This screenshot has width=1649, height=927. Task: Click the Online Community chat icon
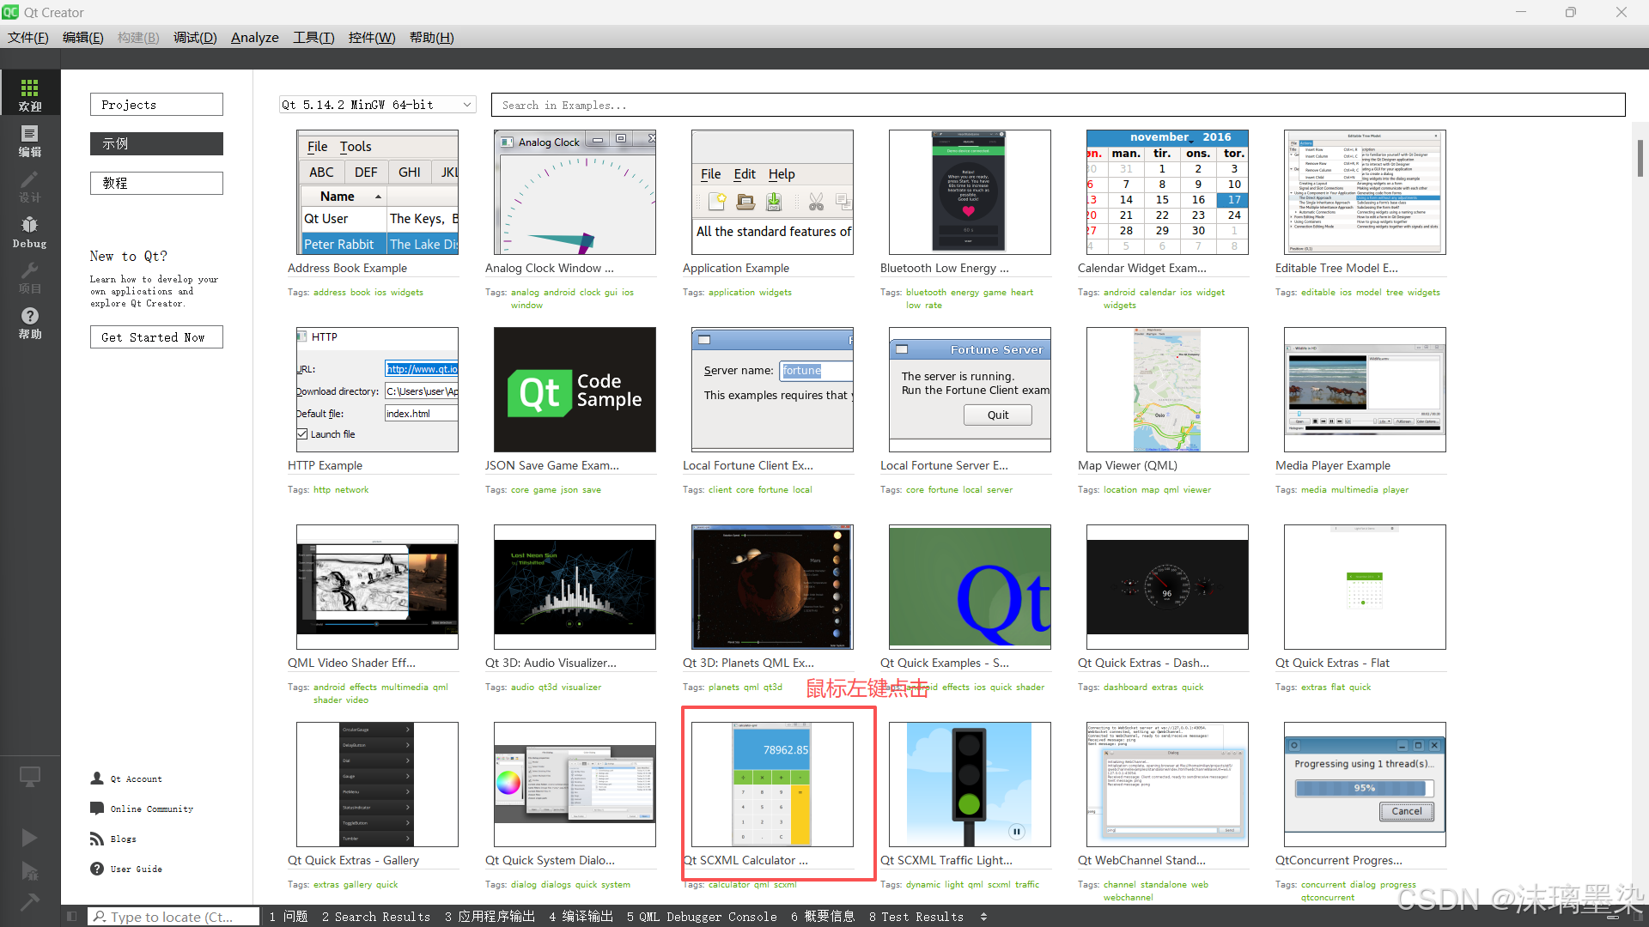[x=97, y=809]
